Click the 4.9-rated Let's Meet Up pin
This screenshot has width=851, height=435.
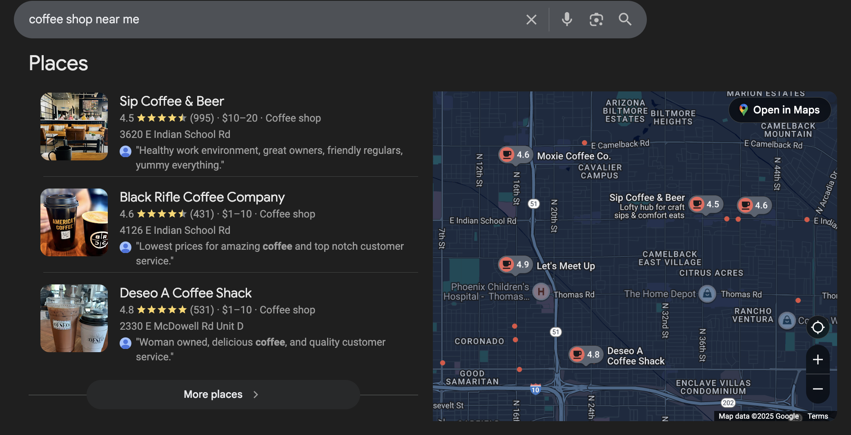tap(515, 264)
